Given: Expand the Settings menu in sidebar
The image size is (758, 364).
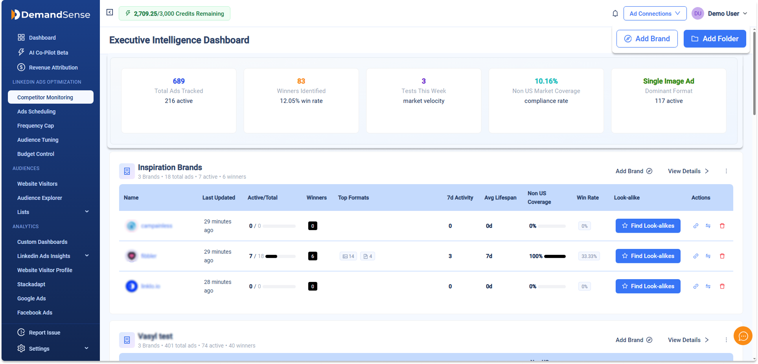Looking at the screenshot, I should coord(86,348).
